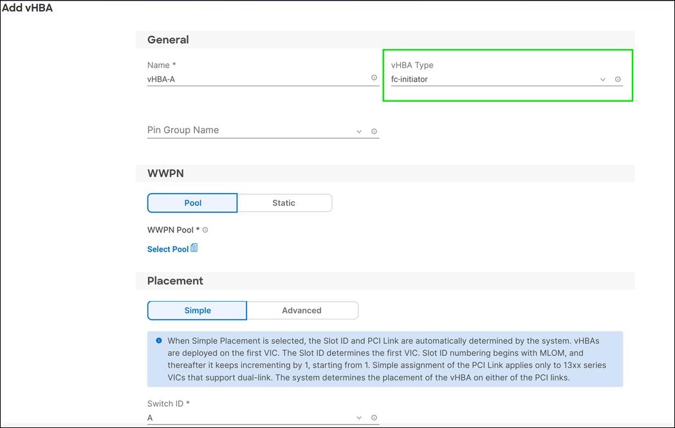The width and height of the screenshot is (675, 428).
Task: Open the Name field help tooltip icon
Action: tap(374, 77)
